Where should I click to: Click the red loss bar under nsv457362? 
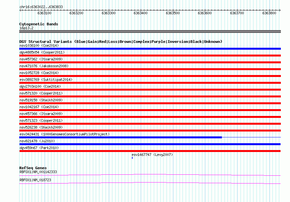click(x=150, y=62)
